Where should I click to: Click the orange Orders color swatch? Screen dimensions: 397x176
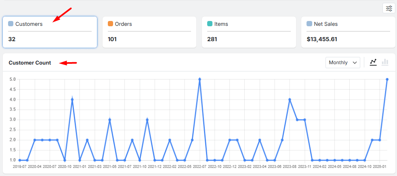tap(111, 24)
